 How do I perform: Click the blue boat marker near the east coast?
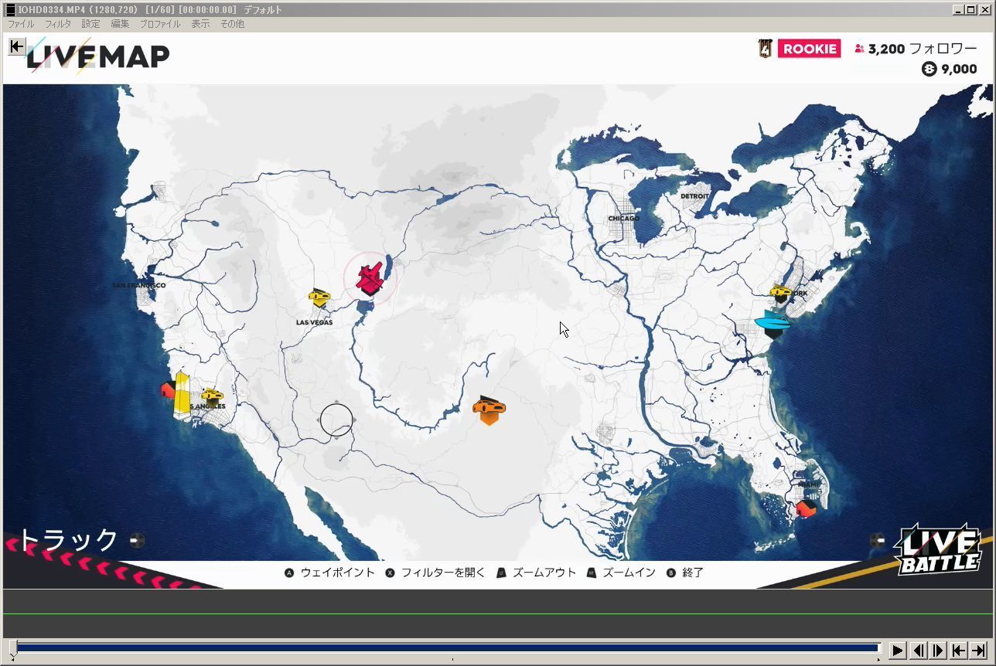(773, 323)
